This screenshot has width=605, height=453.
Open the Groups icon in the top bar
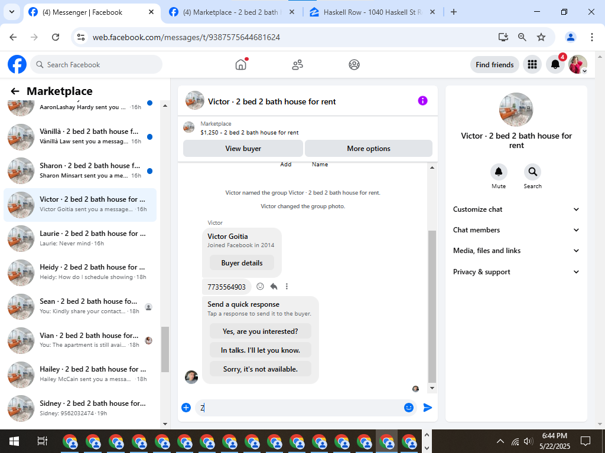coord(354,65)
